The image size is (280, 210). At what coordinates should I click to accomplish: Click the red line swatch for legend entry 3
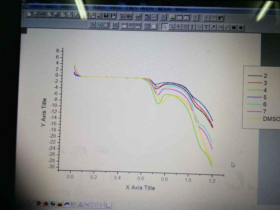click(255, 83)
